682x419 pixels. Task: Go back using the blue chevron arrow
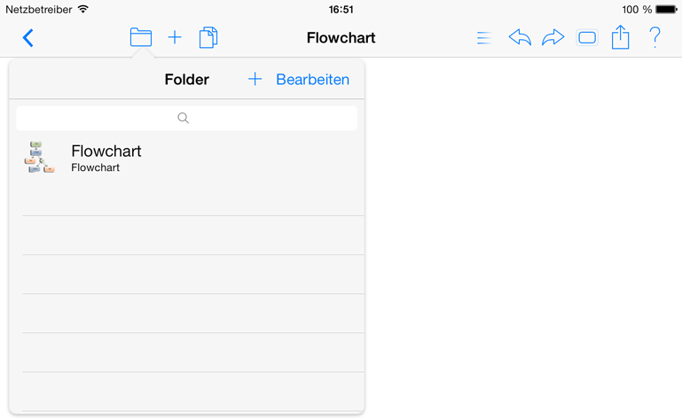[x=27, y=38]
